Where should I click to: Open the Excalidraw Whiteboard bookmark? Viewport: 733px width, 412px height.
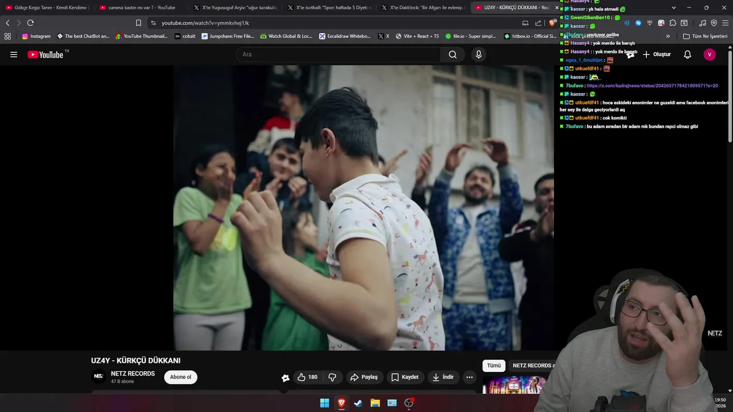tap(345, 36)
